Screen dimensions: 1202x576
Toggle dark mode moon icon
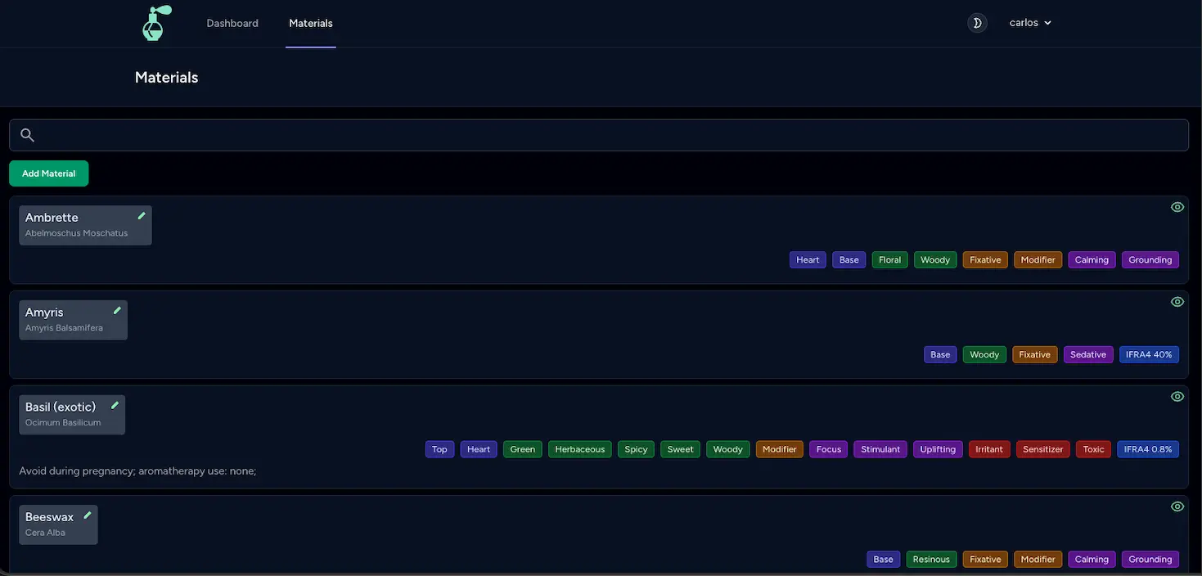pos(977,23)
